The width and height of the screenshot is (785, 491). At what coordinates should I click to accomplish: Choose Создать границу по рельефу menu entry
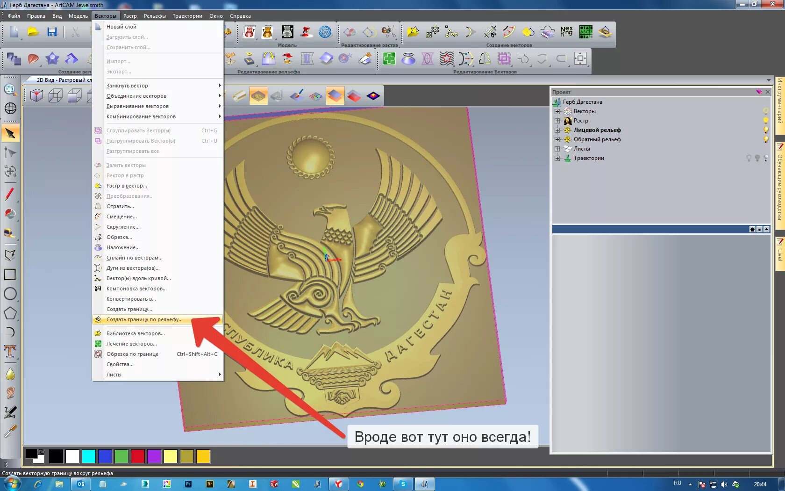158,319
